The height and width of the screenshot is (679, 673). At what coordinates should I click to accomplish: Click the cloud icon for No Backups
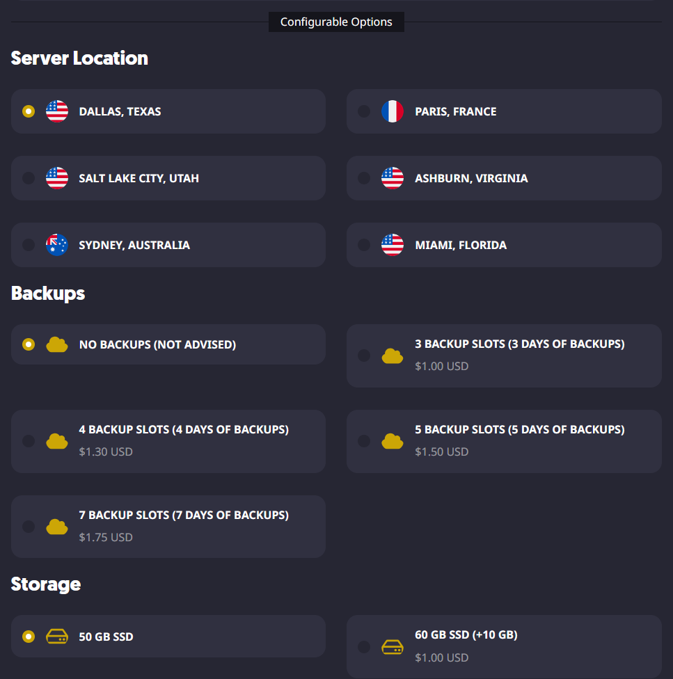tap(57, 344)
